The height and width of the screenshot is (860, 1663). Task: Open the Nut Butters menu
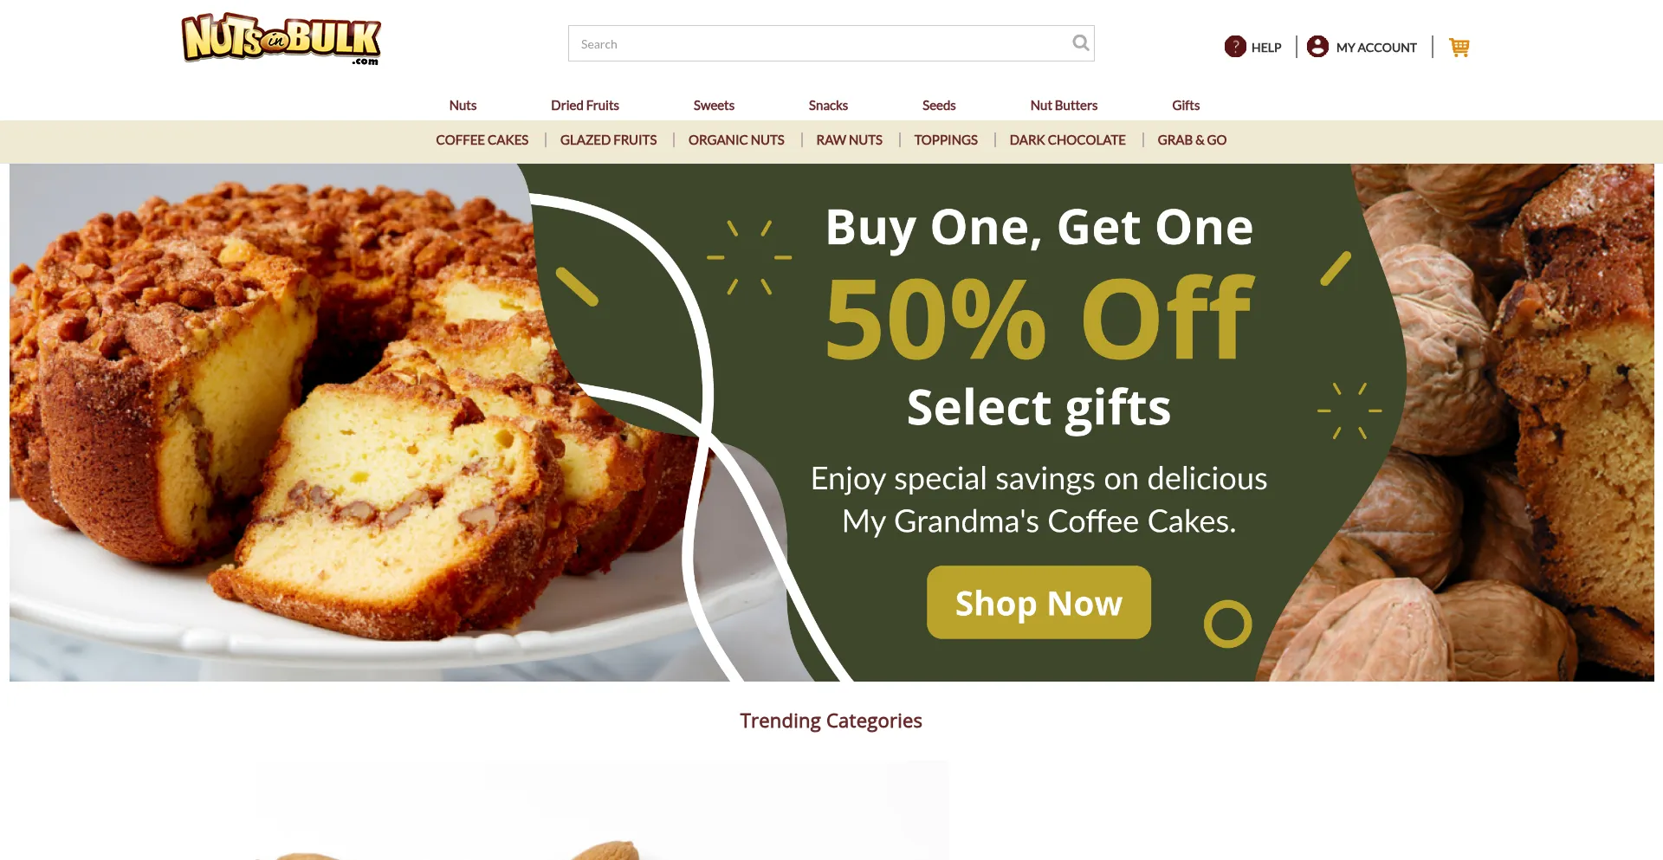(1064, 106)
